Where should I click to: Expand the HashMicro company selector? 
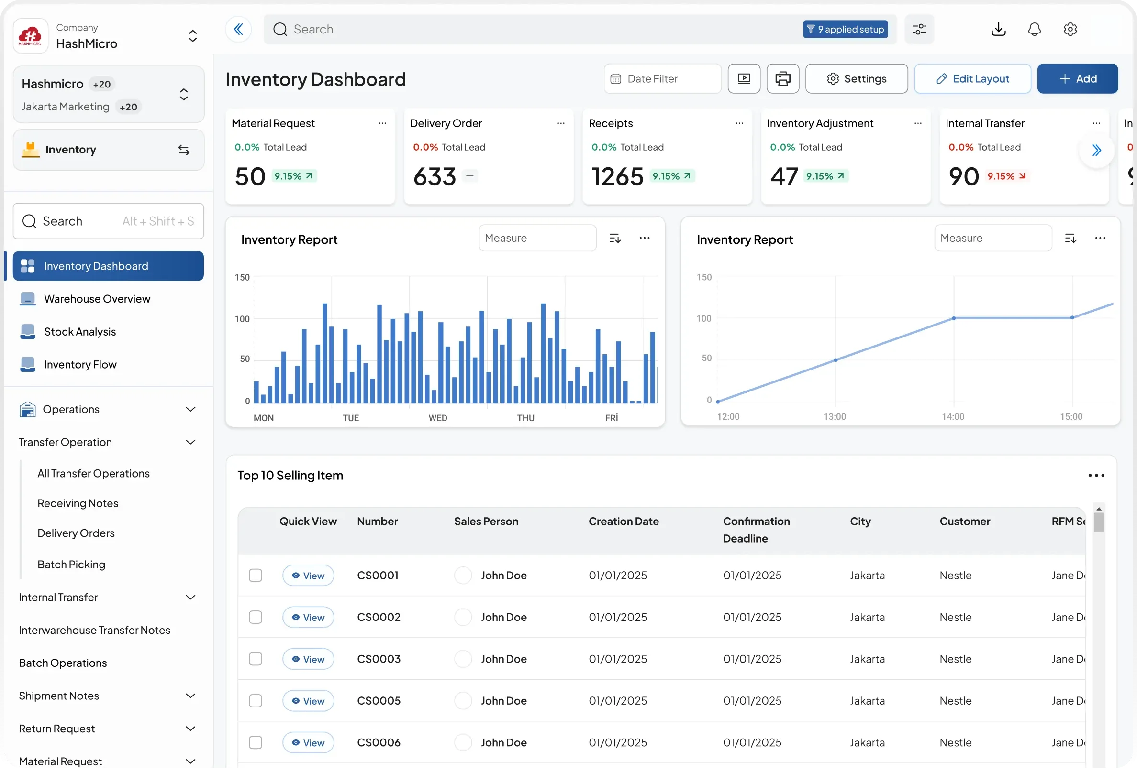pos(193,36)
